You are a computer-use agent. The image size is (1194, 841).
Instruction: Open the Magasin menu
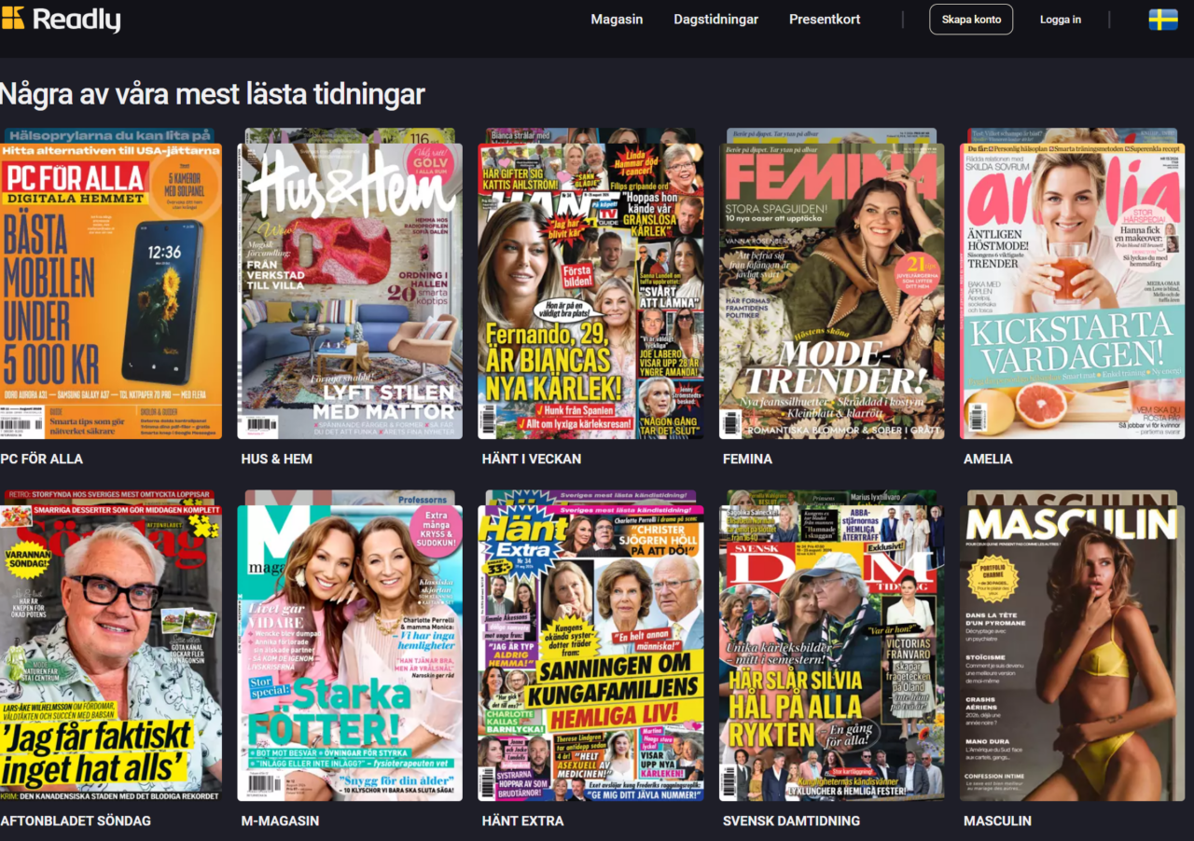coord(617,20)
